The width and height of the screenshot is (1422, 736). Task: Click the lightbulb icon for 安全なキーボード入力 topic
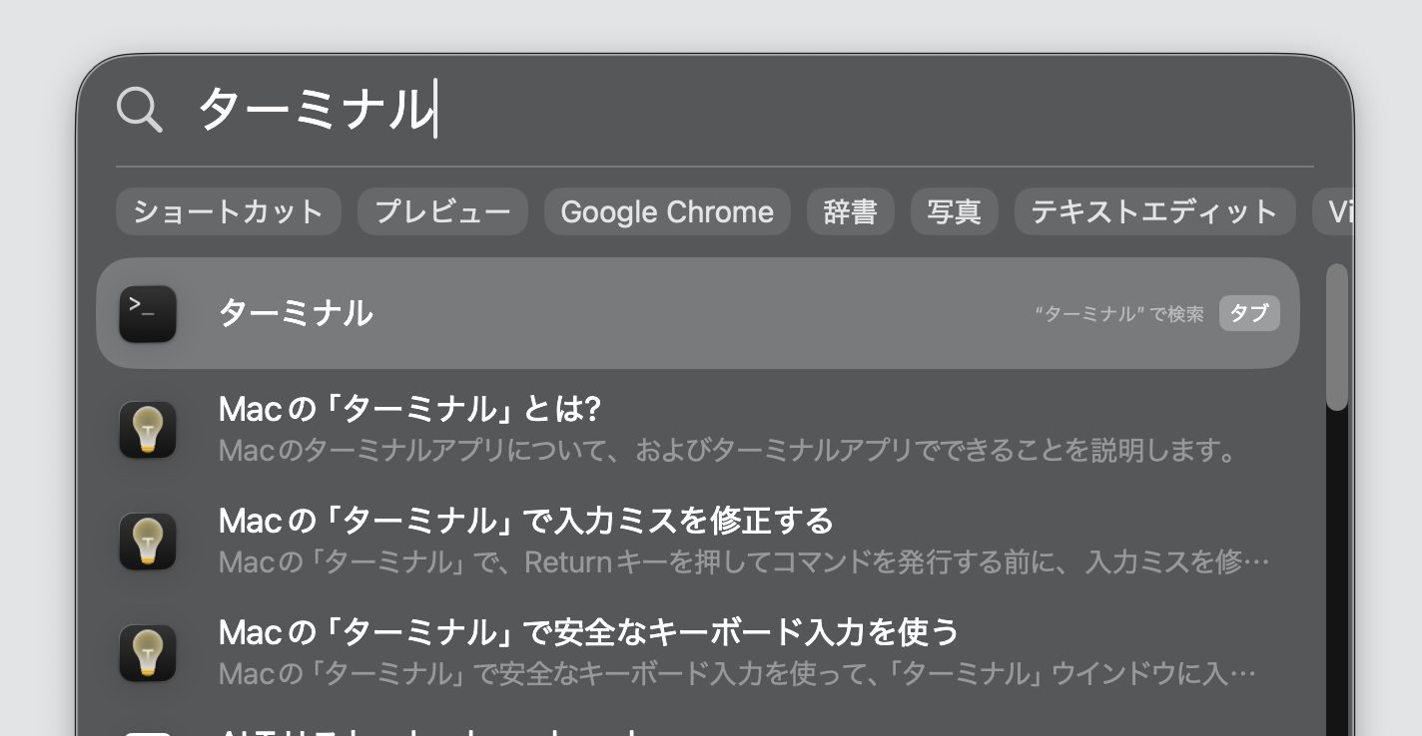click(148, 653)
